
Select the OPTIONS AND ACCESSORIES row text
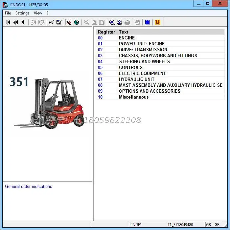point(149,91)
